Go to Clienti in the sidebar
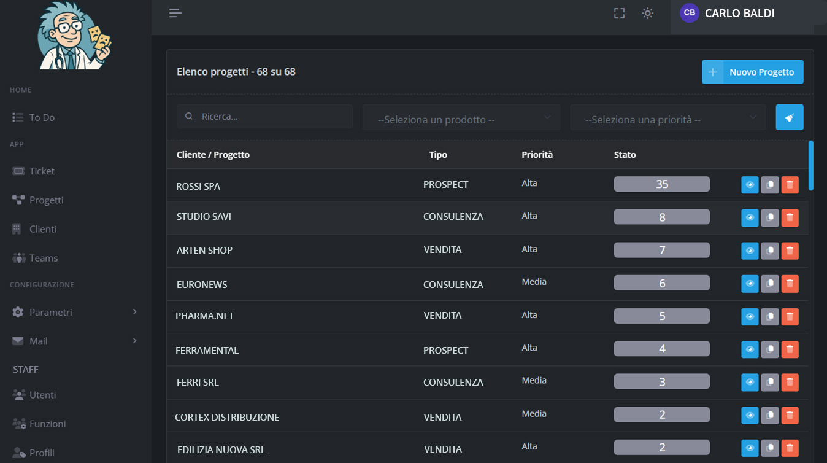Screen dimensions: 827x463 click(42, 229)
